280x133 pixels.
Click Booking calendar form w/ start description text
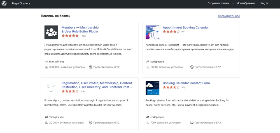coord(187,103)
